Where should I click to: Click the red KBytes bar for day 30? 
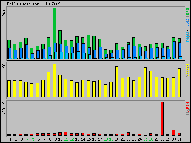174,132
